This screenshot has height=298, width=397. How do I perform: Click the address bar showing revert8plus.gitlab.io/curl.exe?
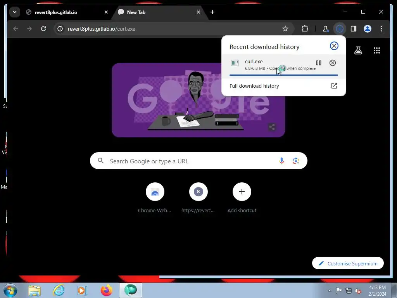[174, 29]
